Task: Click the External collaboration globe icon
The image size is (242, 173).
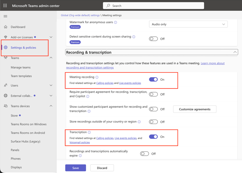Action: click(5, 96)
